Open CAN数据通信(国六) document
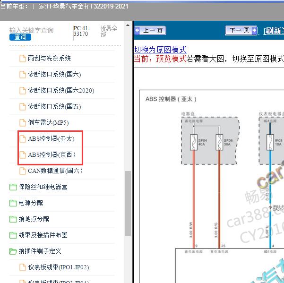 pyautogui.click(x=55, y=171)
